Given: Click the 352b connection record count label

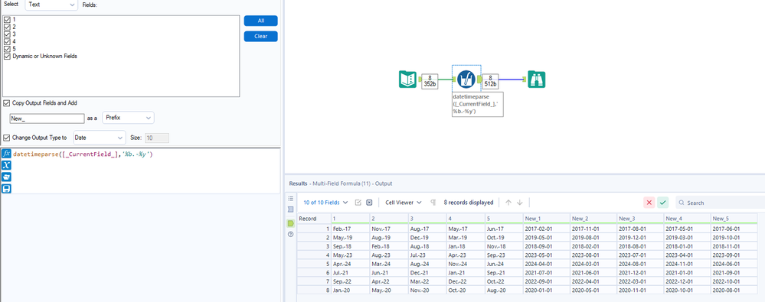Looking at the screenshot, I should [430, 81].
